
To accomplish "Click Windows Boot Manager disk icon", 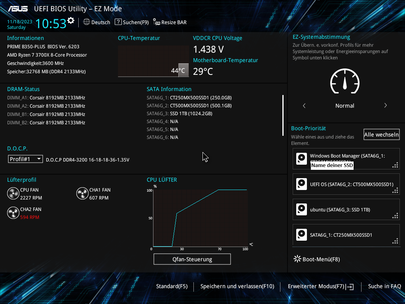I will pyautogui.click(x=301, y=159).
